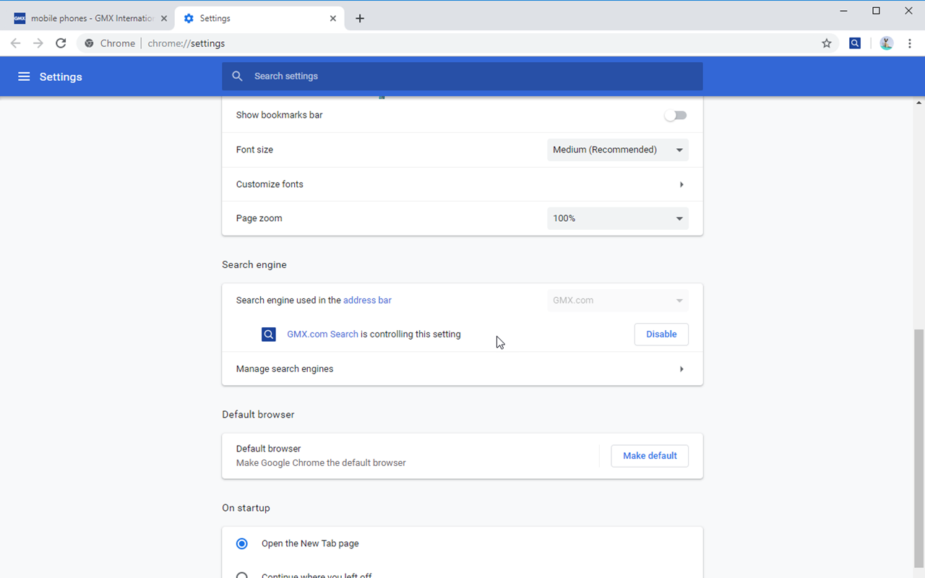The width and height of the screenshot is (925, 578).
Task: Switch to the Settings tab
Action: click(x=259, y=19)
